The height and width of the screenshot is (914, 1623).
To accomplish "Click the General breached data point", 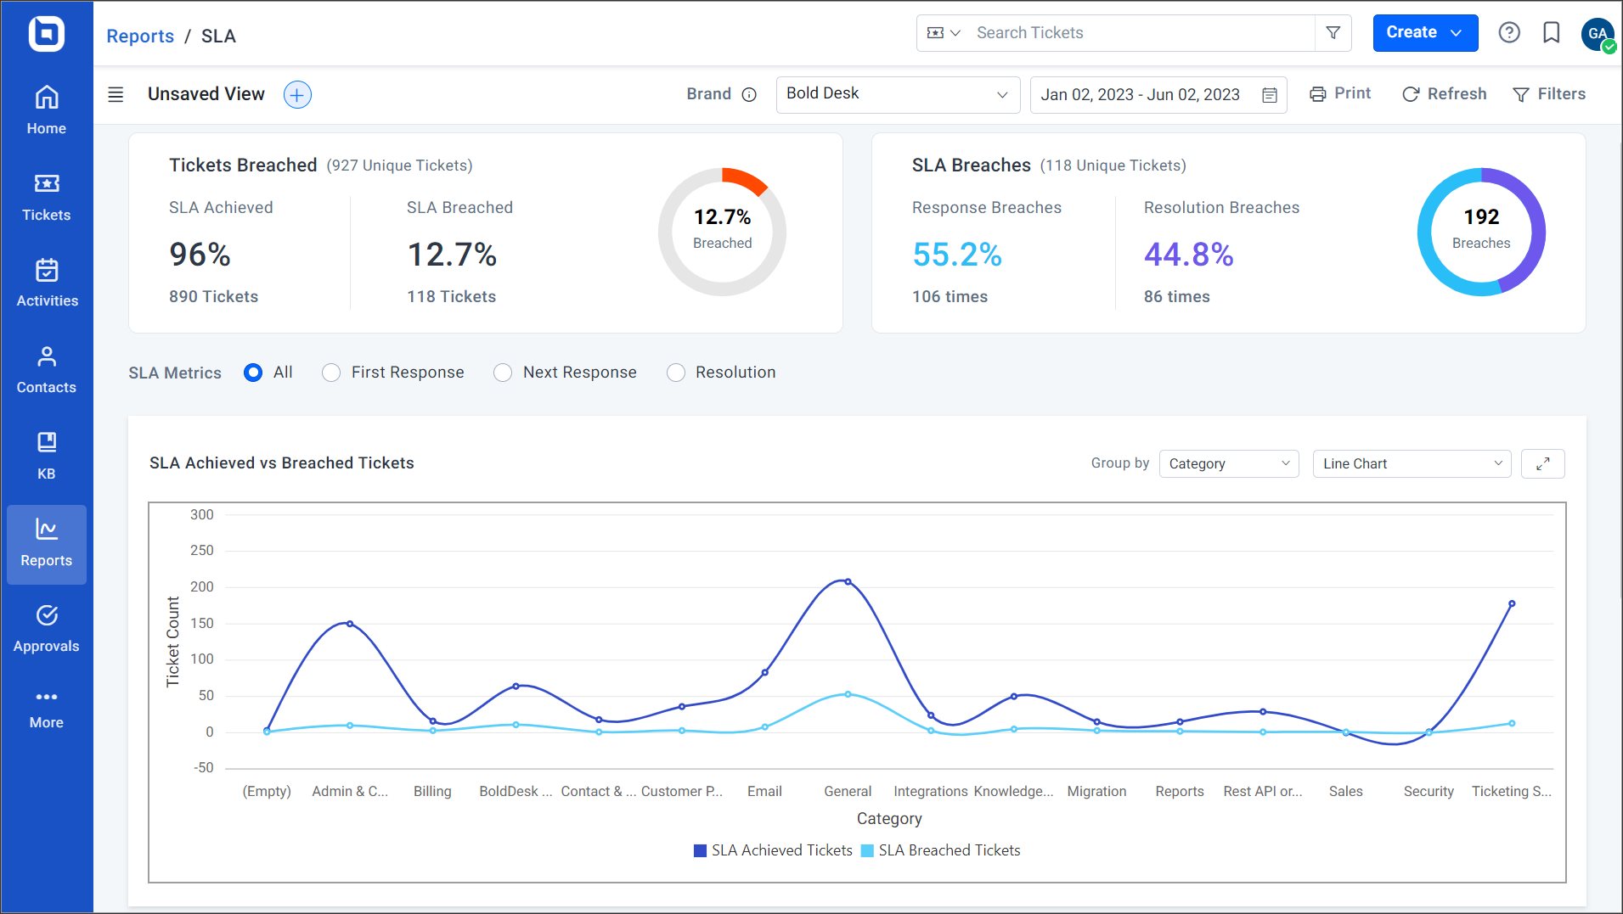I will pyautogui.click(x=848, y=694).
